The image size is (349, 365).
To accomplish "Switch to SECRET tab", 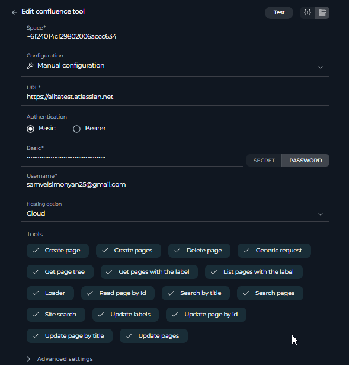I will [x=264, y=161].
